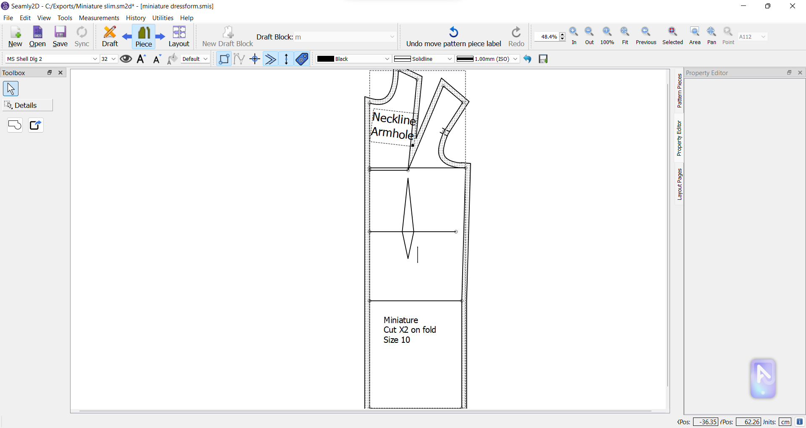
Task: Open the A112 point name dropdown
Action: [x=753, y=37]
